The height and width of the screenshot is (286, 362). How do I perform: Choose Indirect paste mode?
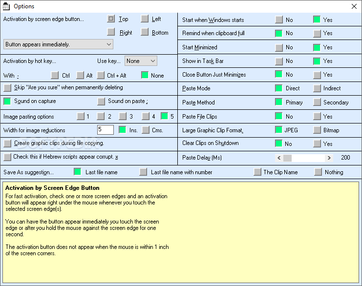317,88
